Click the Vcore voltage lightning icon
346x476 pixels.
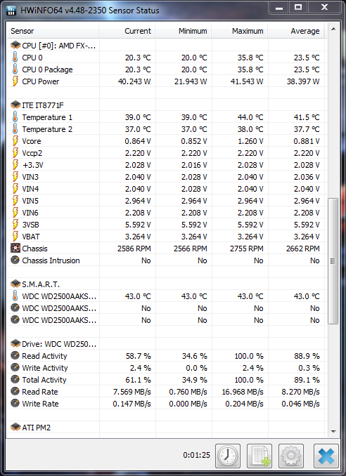(15, 141)
